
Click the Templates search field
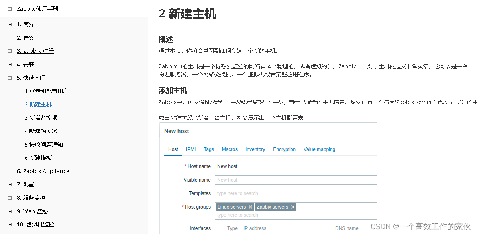tap(296, 193)
